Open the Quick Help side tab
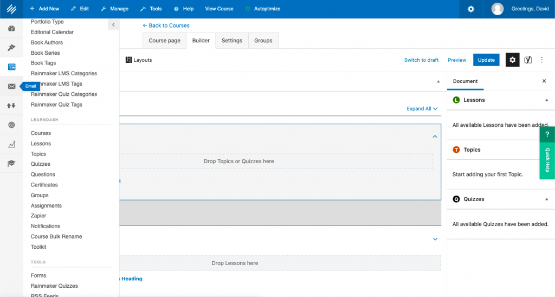555x297 pixels. pyautogui.click(x=547, y=153)
